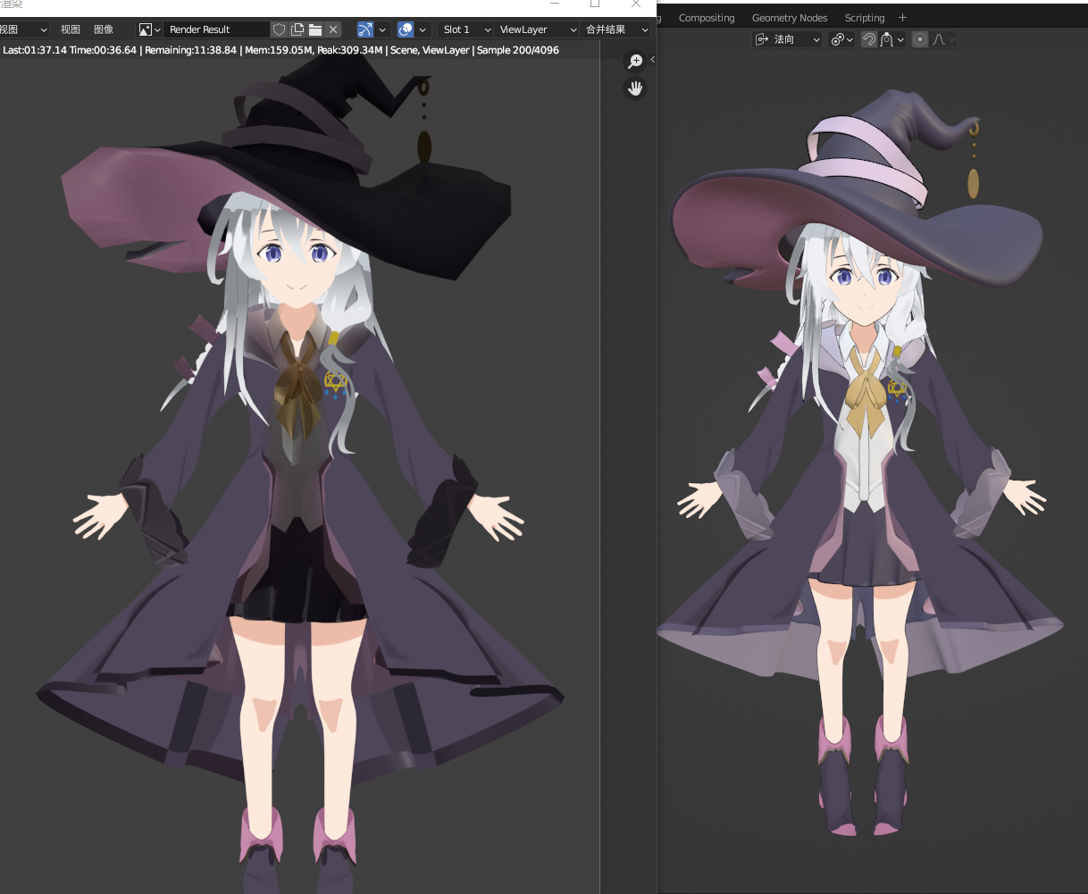This screenshot has height=894, width=1088.
Task: Close the render window
Action: (636, 4)
